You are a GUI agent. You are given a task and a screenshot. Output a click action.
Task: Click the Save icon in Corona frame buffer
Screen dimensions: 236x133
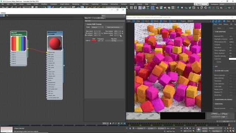click(x=129, y=21)
